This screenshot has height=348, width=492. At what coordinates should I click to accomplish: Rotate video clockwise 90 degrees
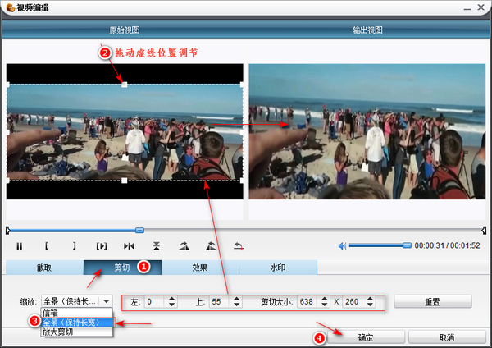point(184,246)
